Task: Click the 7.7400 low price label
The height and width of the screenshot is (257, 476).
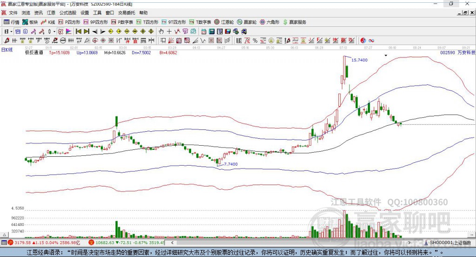Action: [x=231, y=164]
